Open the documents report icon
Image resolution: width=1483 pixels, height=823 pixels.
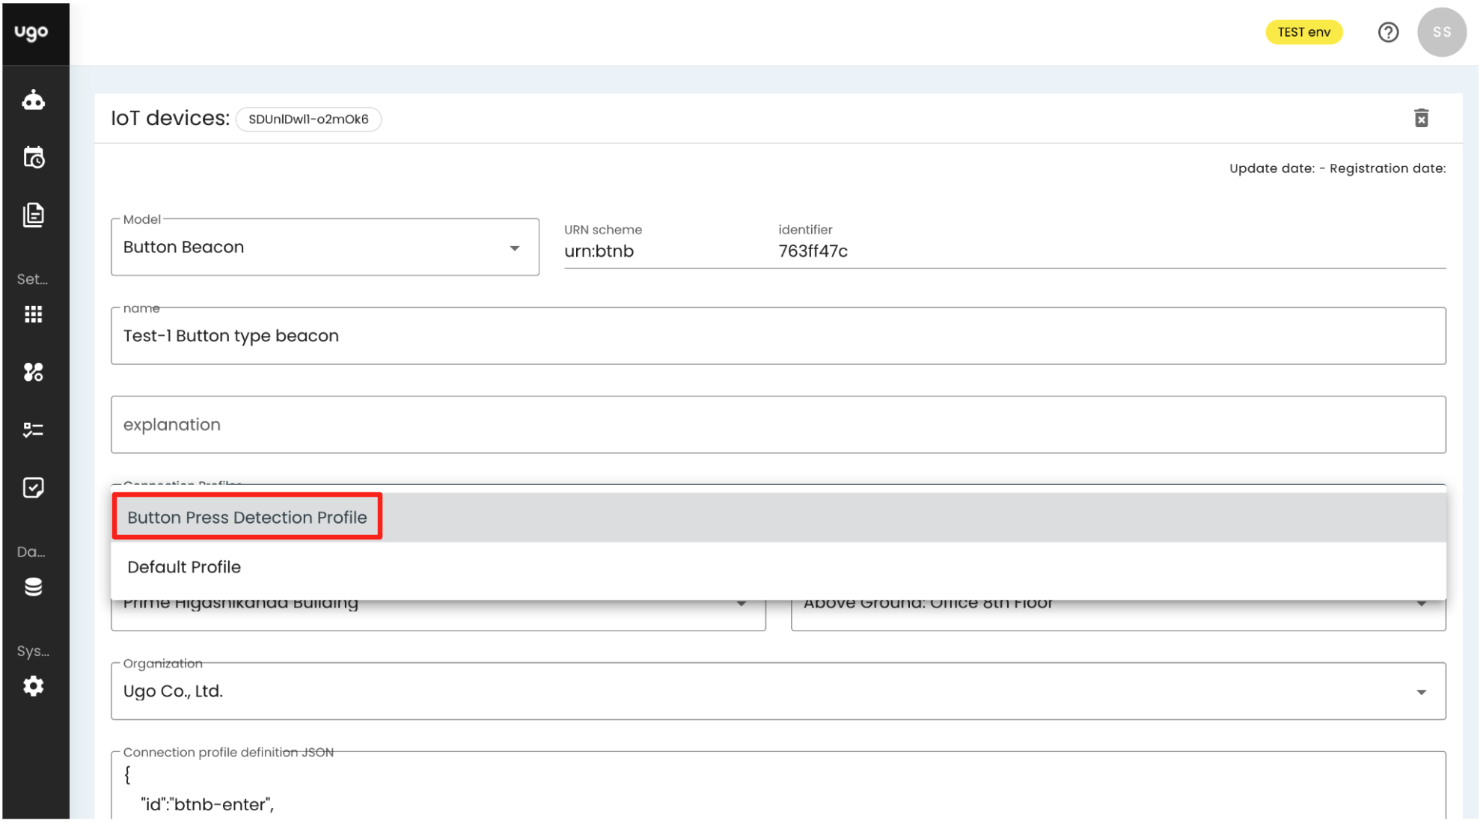(x=33, y=215)
